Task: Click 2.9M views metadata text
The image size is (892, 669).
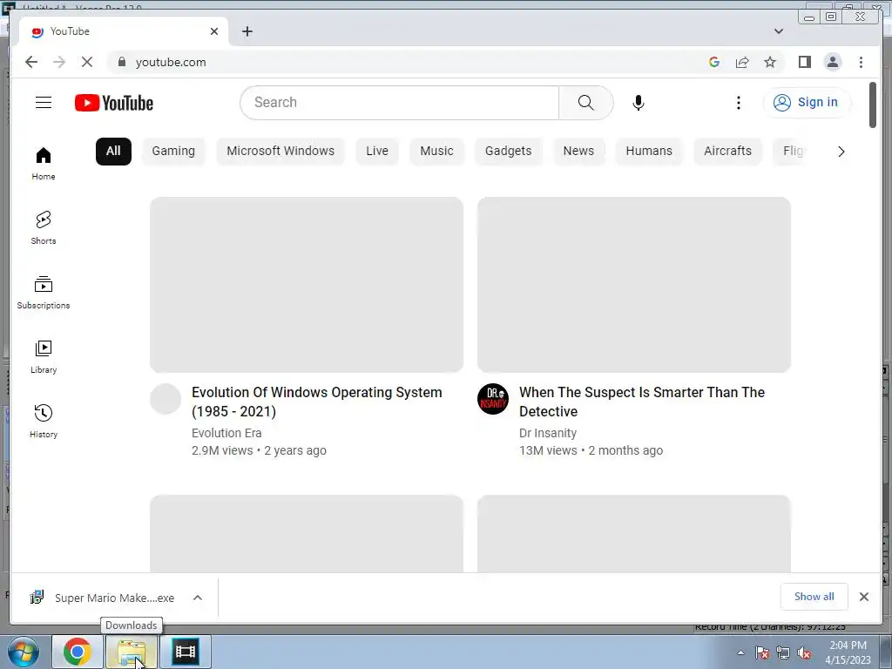Action: tap(222, 450)
